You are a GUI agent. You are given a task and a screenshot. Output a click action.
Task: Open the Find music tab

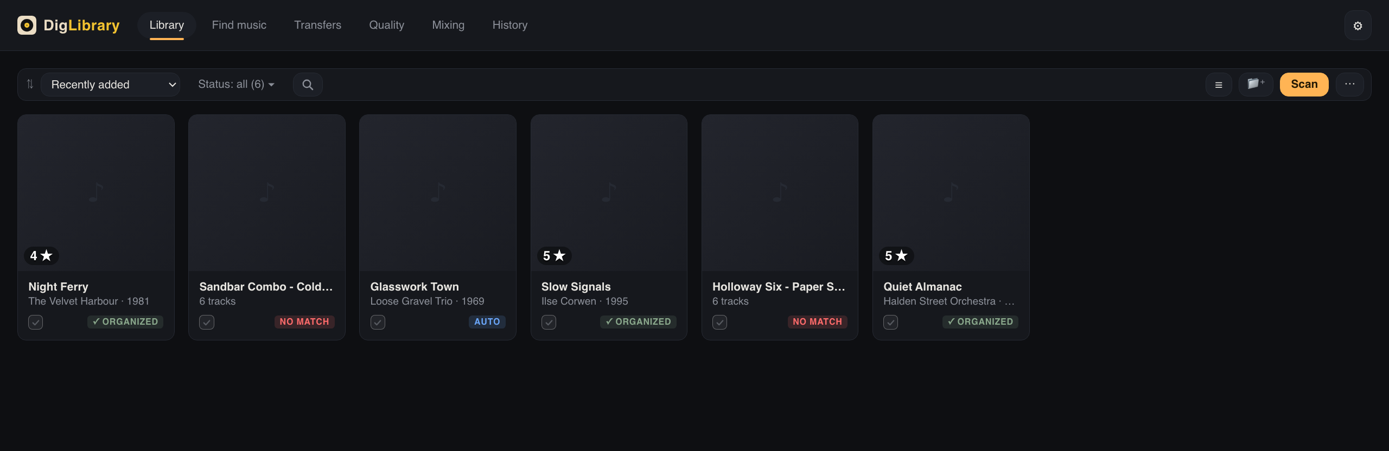pos(239,25)
